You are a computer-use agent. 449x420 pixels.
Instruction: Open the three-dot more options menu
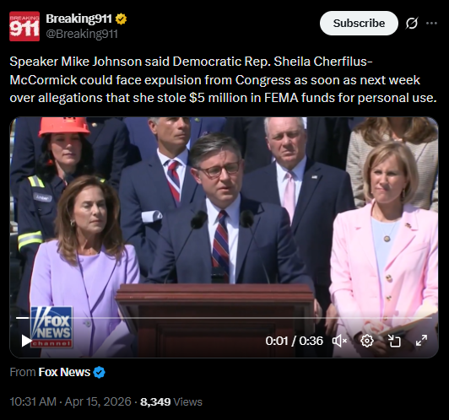[x=431, y=23]
